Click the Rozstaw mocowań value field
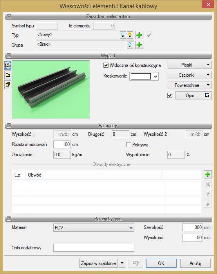Viewport: 217px width, 274px height. click(62, 144)
